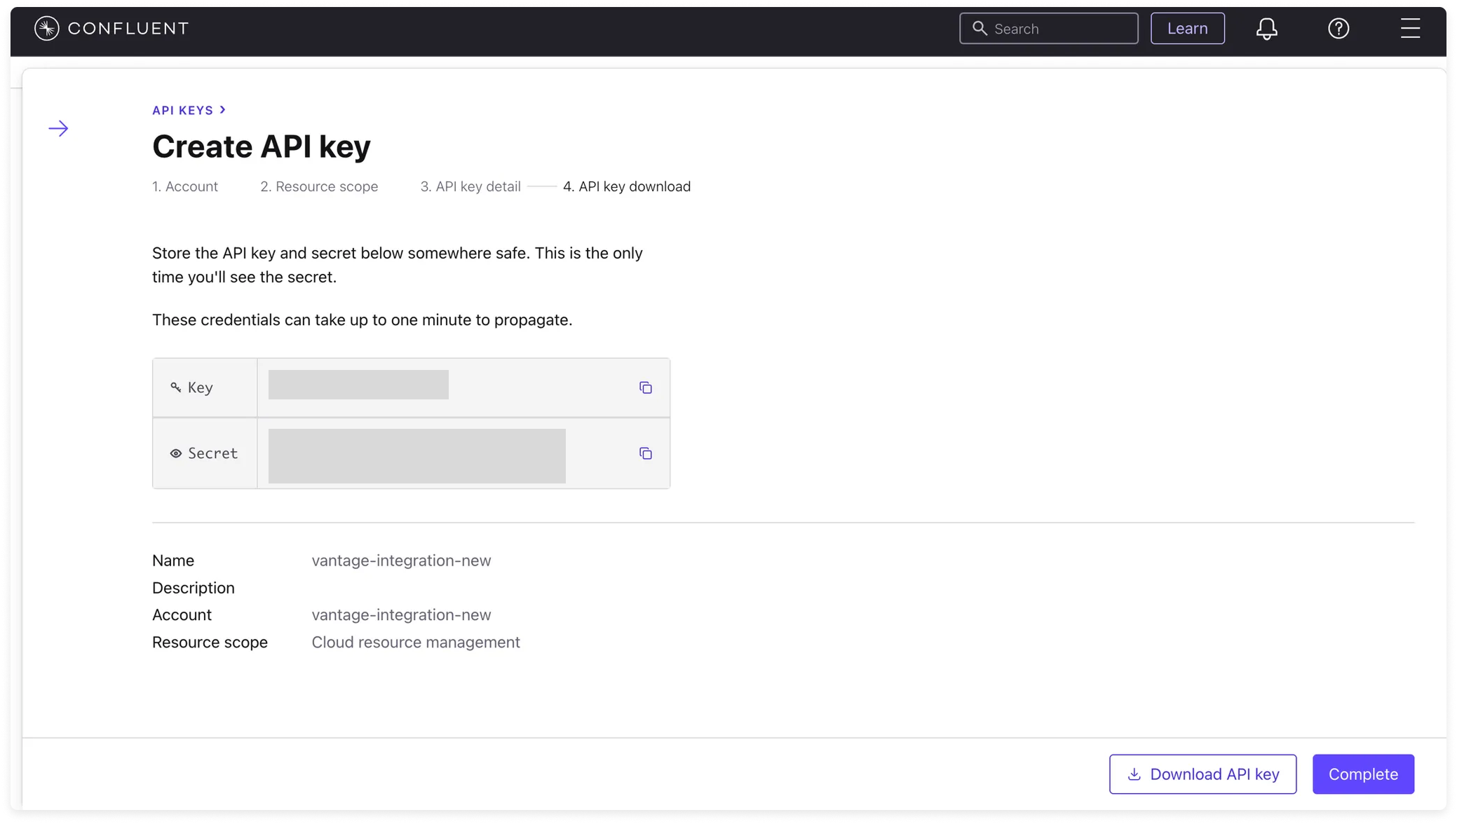Select step 1. Account
The height and width of the screenshot is (824, 1457).
[x=185, y=186]
